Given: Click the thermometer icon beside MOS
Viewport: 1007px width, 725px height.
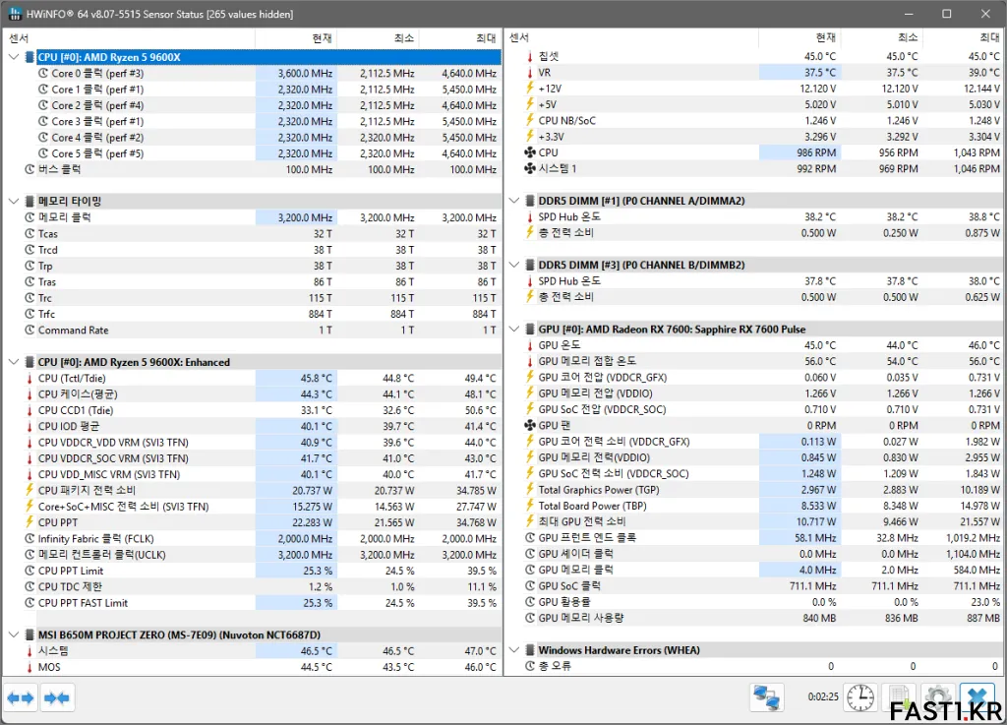Looking at the screenshot, I should (x=30, y=667).
